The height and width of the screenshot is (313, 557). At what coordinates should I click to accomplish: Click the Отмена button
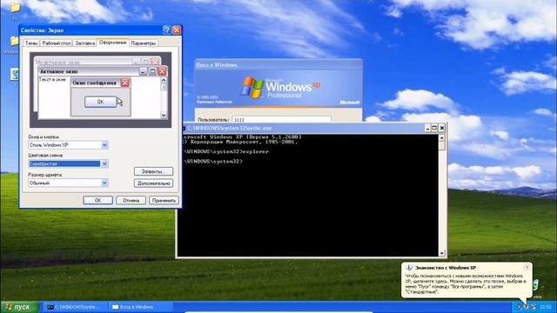tap(131, 200)
